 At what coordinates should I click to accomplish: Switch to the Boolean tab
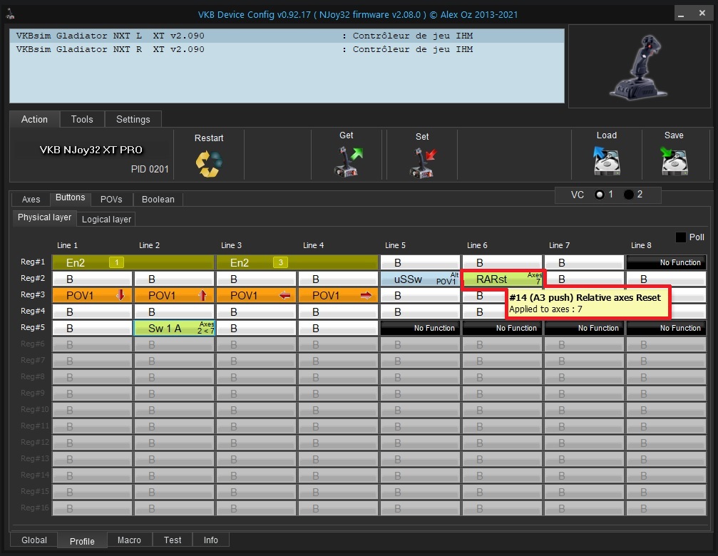pos(158,199)
